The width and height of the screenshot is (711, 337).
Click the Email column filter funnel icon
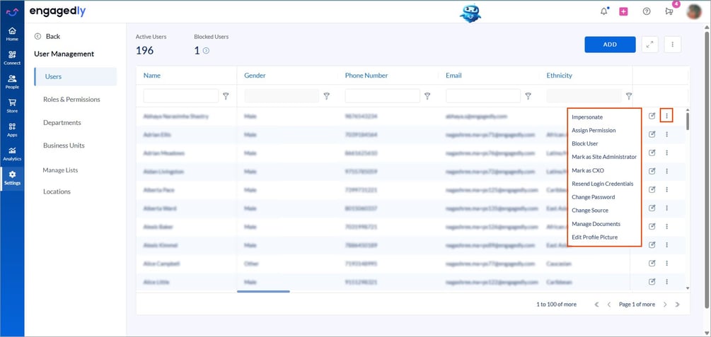coord(528,96)
